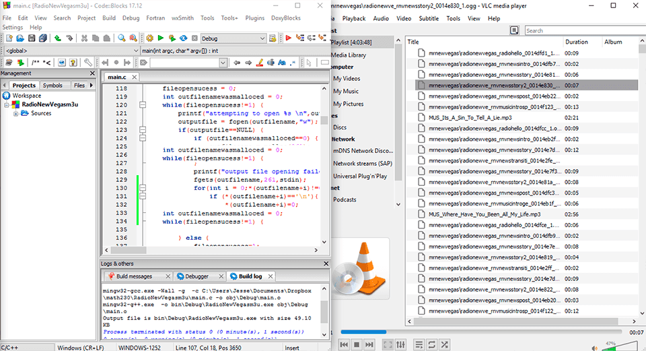646x351 pixels.
Task: Click the yellow help question mark icon
Action: [x=73, y=63]
